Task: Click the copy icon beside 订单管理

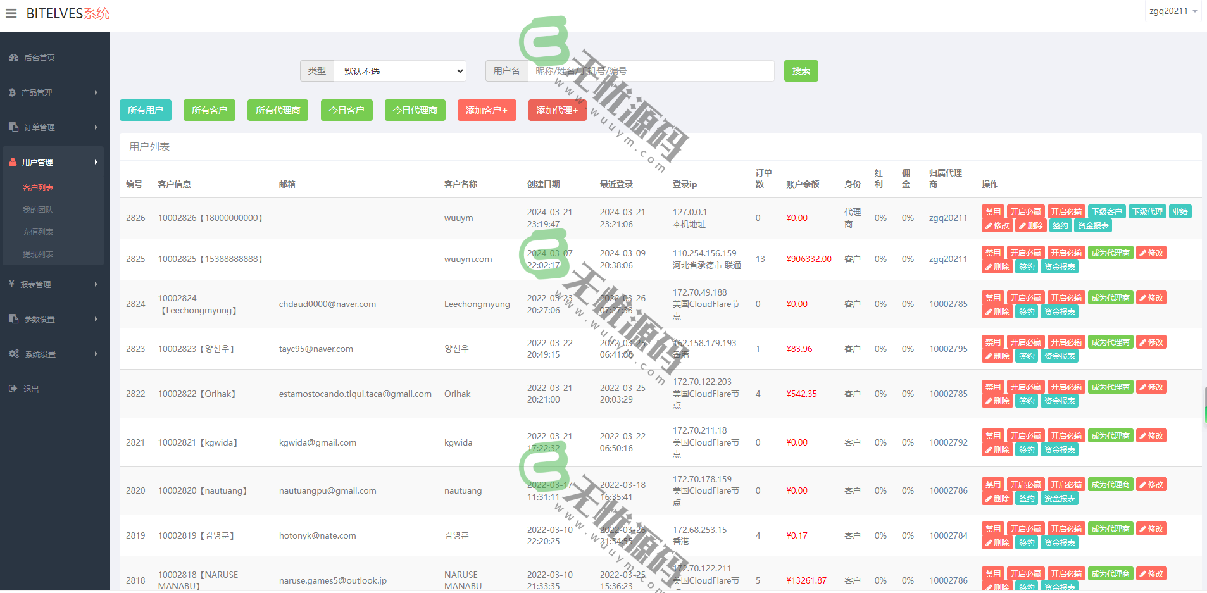Action: pos(13,127)
